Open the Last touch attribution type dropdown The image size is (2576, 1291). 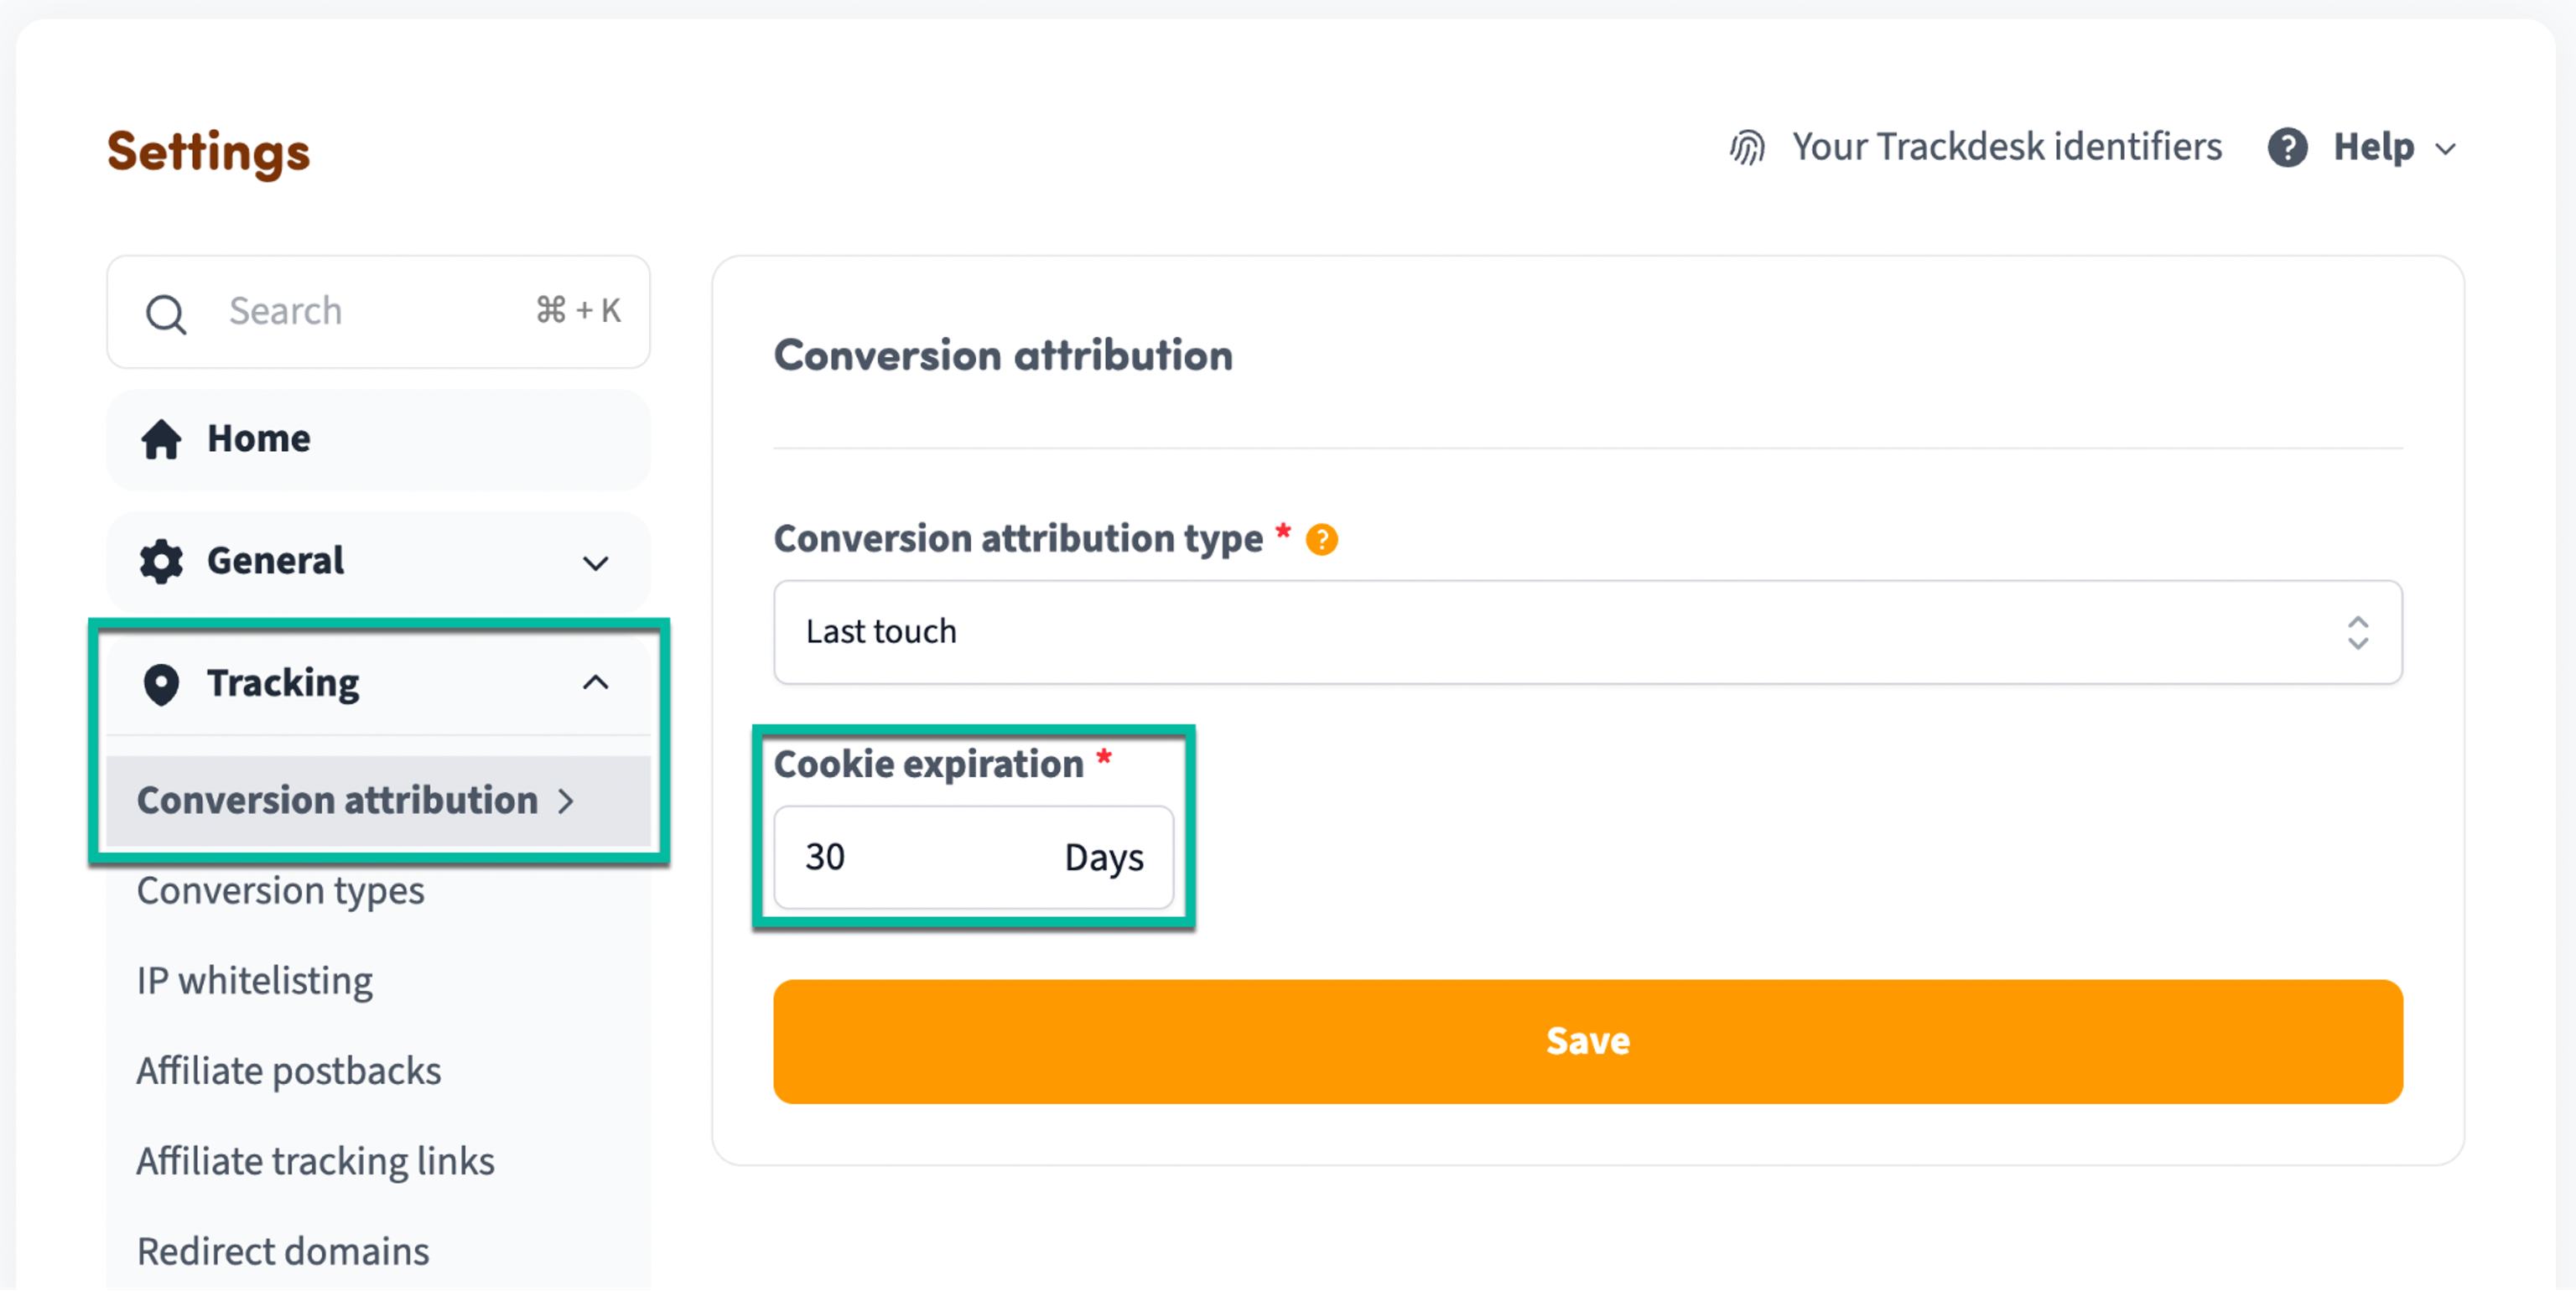pos(1587,633)
